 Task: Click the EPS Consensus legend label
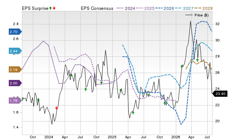point(97,8)
